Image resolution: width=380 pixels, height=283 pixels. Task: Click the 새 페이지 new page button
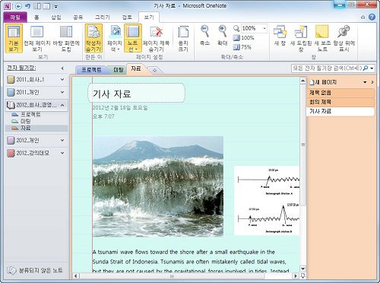[323, 82]
